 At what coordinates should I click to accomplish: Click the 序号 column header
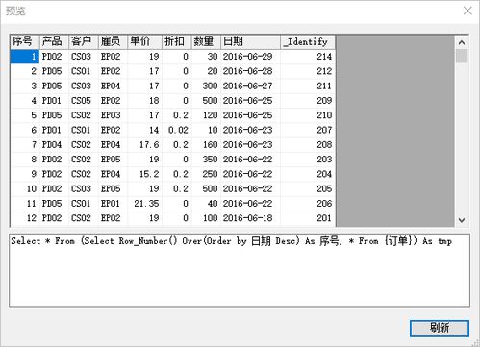tap(25, 41)
